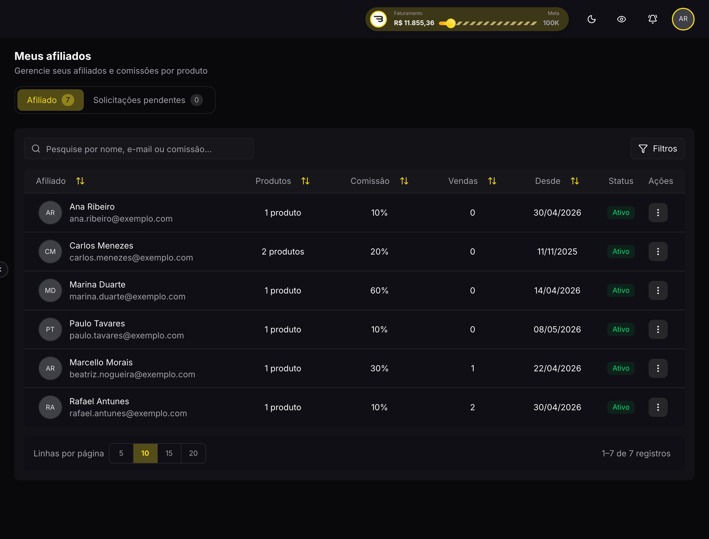The width and height of the screenshot is (709, 539).
Task: Click the Faturamento progress slider knob
Action: pos(451,23)
